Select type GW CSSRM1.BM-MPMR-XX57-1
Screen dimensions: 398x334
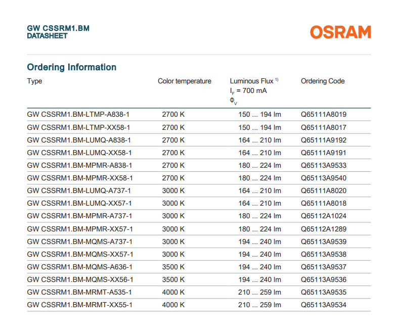[80, 229]
